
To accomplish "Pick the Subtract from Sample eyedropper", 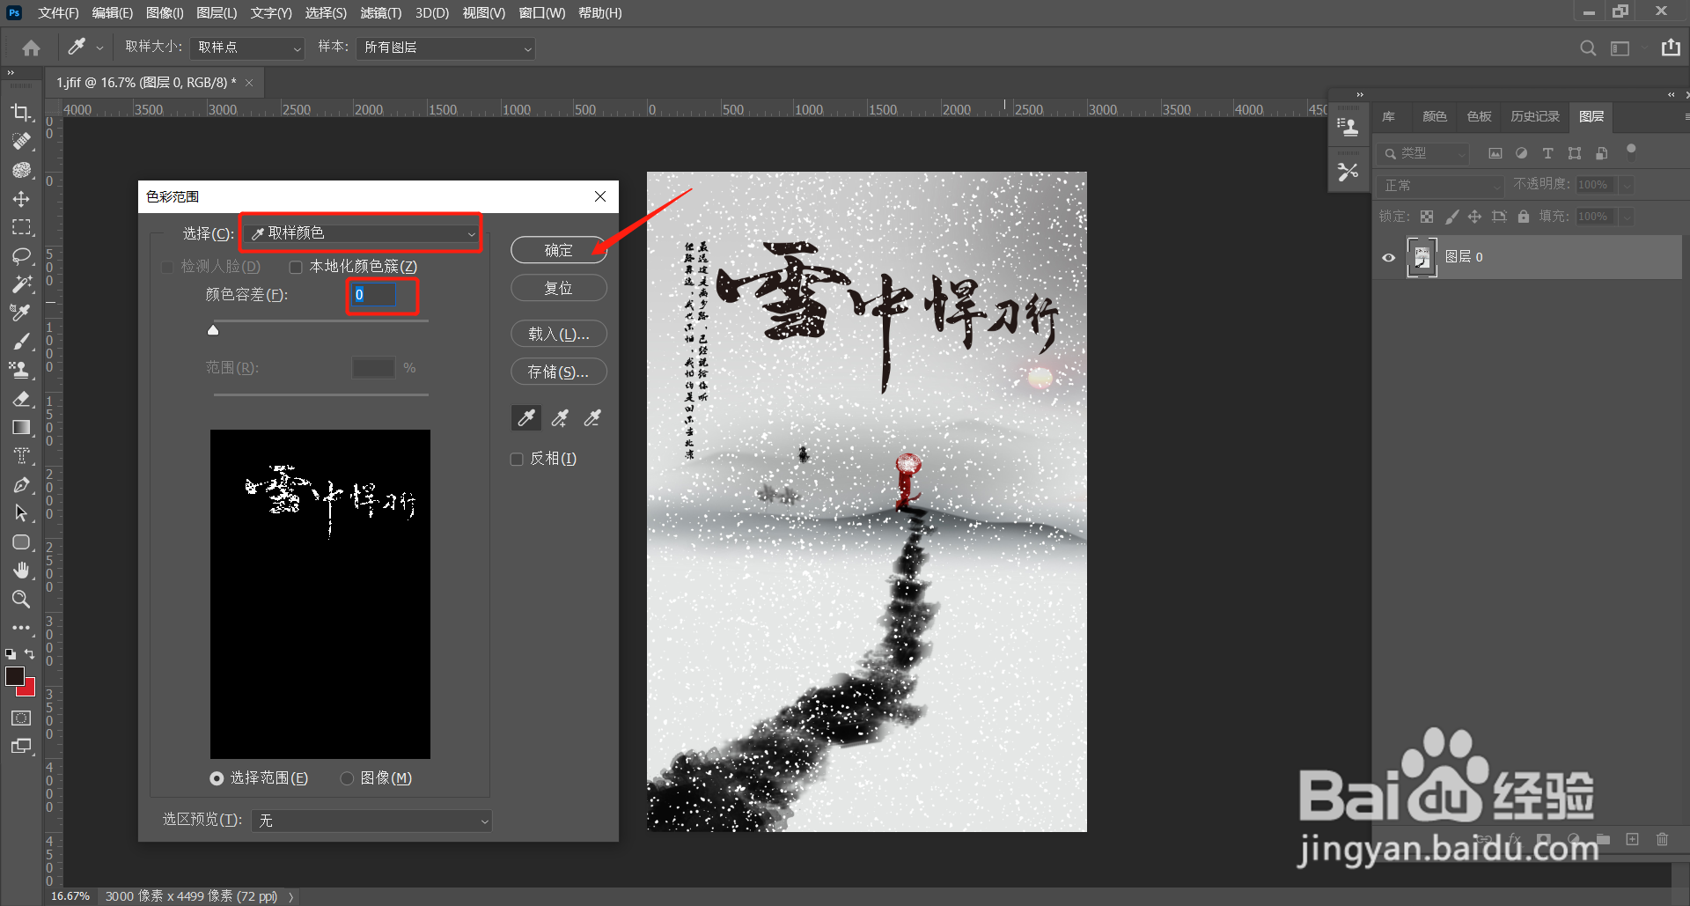I will (x=592, y=418).
